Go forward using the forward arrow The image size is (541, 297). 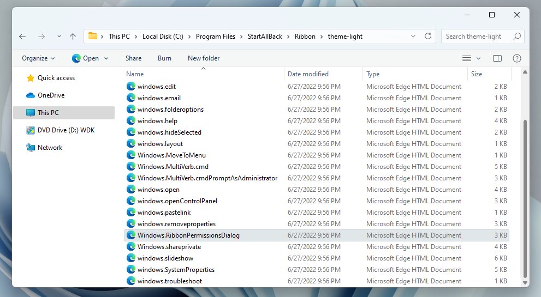(41, 37)
